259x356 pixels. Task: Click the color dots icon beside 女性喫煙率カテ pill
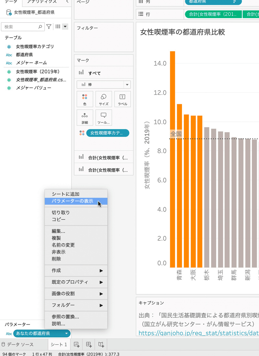click(x=82, y=133)
